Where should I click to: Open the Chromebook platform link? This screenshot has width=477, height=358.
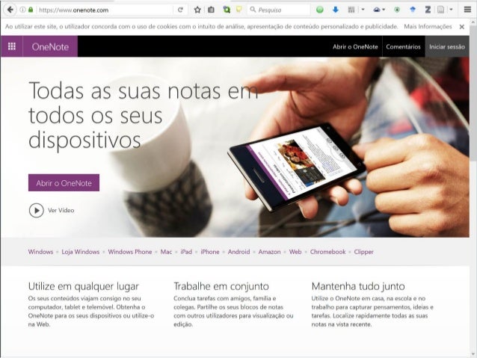pos(327,252)
